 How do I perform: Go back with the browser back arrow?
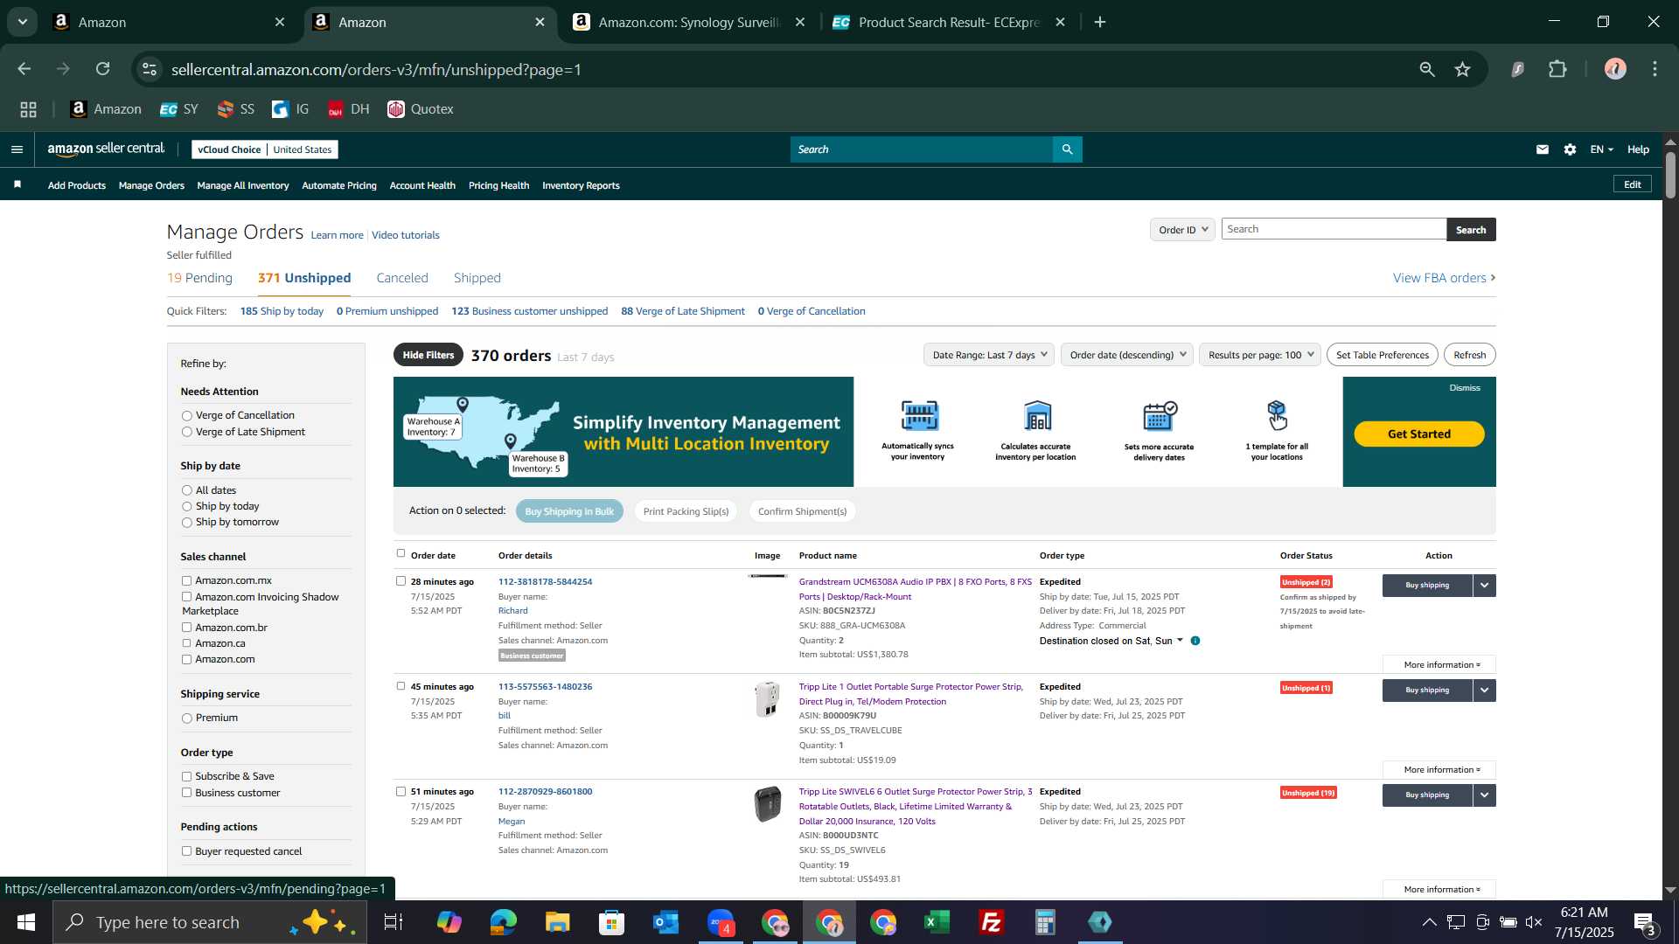tap(24, 69)
